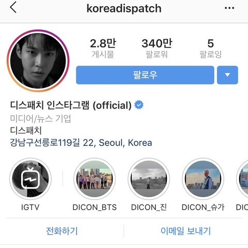Tap the 디스패치 인스타그램 (official) profile name
The height and width of the screenshot is (248, 248).
(71, 105)
